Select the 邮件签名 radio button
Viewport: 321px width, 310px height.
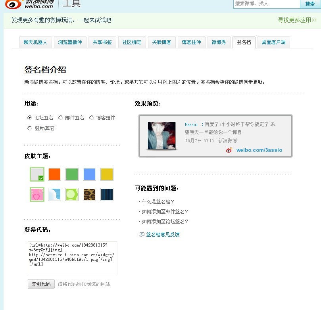pos(60,118)
